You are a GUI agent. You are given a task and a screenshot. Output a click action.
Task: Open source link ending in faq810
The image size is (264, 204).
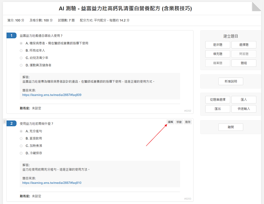coord(52,183)
